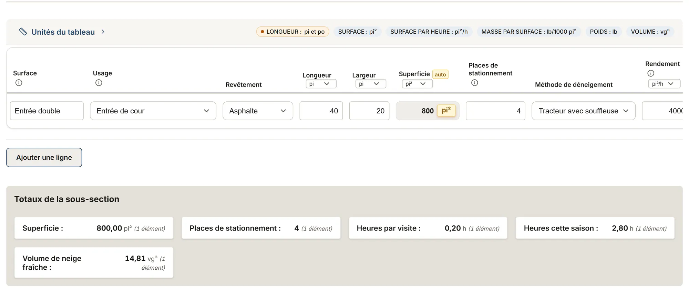689x292 pixels.
Task: Click the Revêtement column header
Action: coord(244,85)
